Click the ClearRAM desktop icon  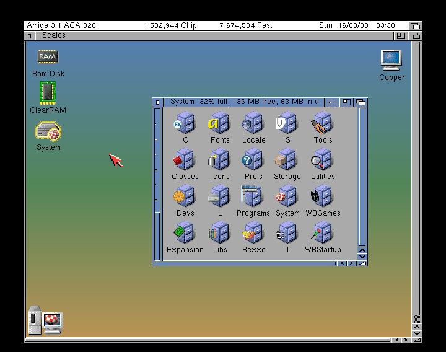tap(48, 93)
